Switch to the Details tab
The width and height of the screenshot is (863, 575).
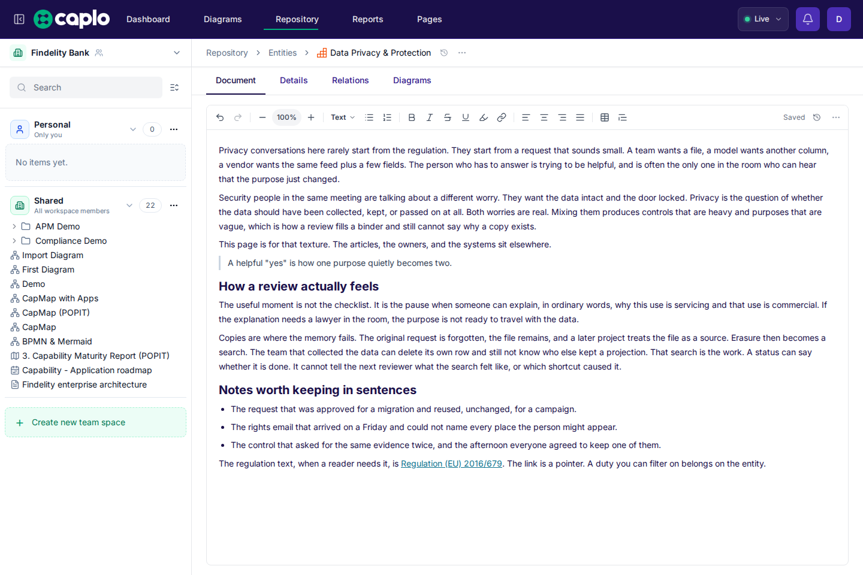click(294, 80)
